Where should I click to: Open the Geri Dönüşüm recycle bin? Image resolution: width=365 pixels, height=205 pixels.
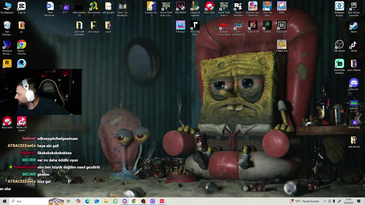[7, 28]
